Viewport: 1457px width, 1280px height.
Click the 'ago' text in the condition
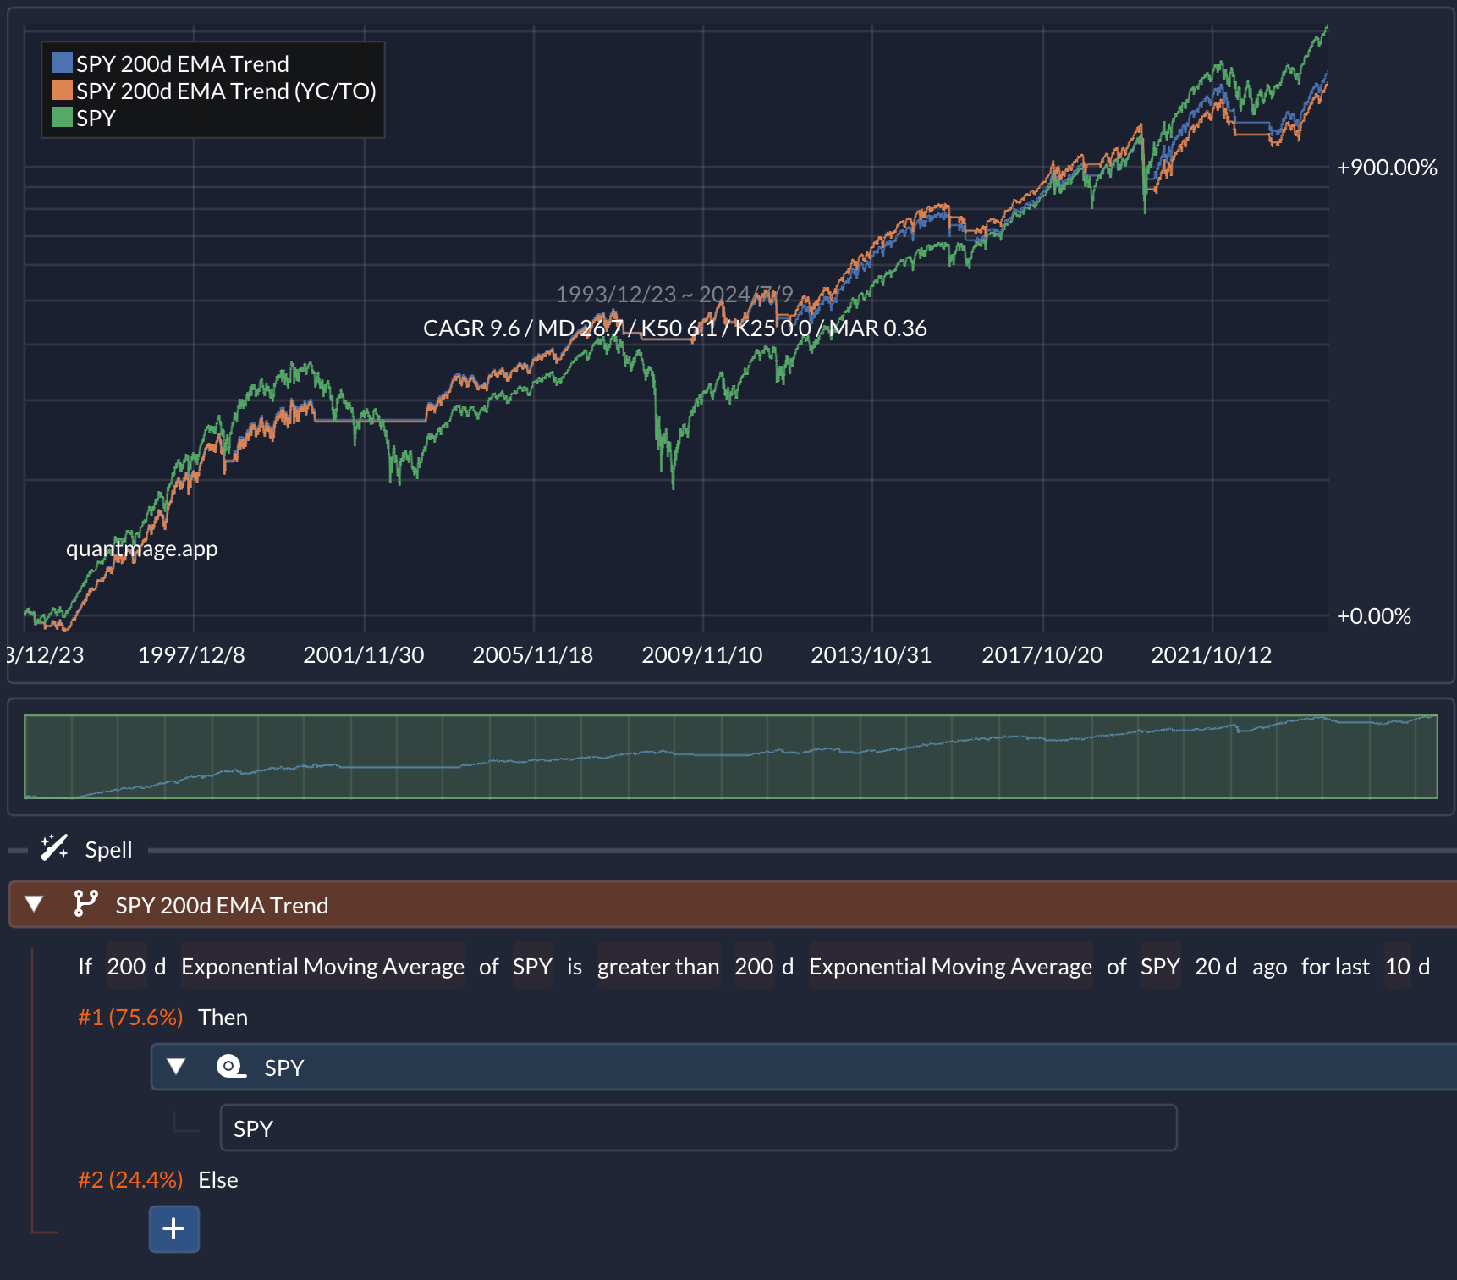coord(1269,967)
